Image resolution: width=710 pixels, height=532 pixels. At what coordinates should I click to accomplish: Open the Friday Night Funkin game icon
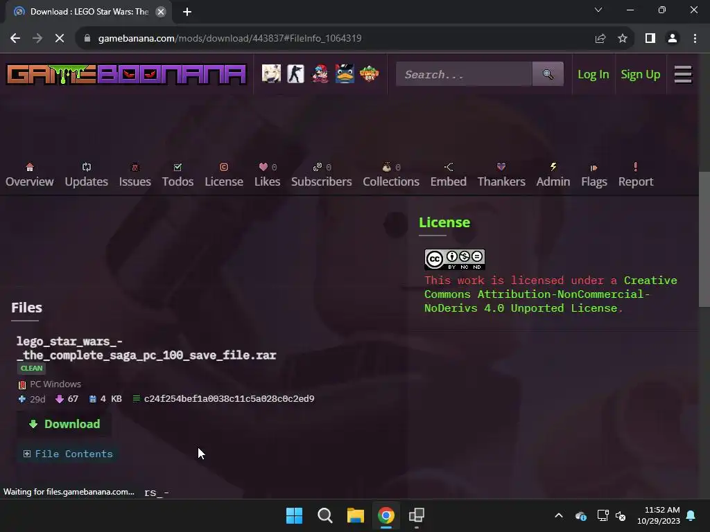tap(320, 73)
